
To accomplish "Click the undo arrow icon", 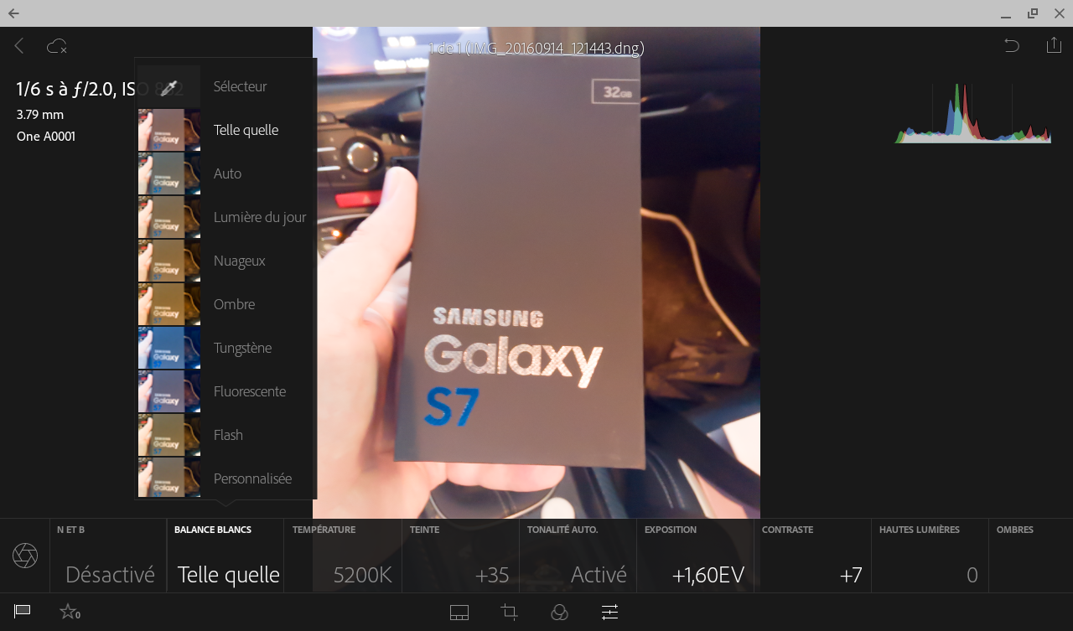I will pyautogui.click(x=1012, y=46).
